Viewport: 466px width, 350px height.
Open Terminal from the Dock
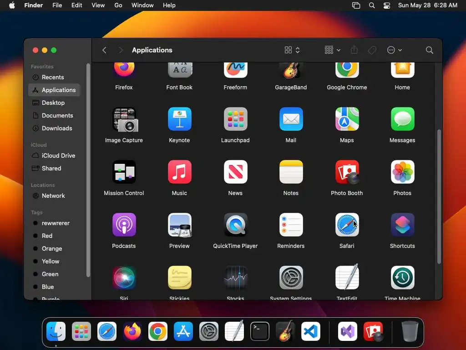[260, 331]
